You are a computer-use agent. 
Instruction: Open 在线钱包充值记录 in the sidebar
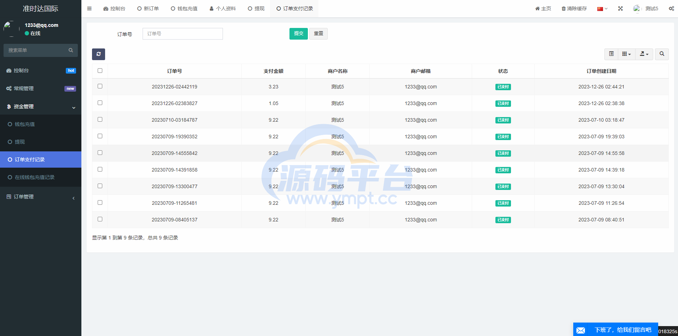tap(41, 177)
